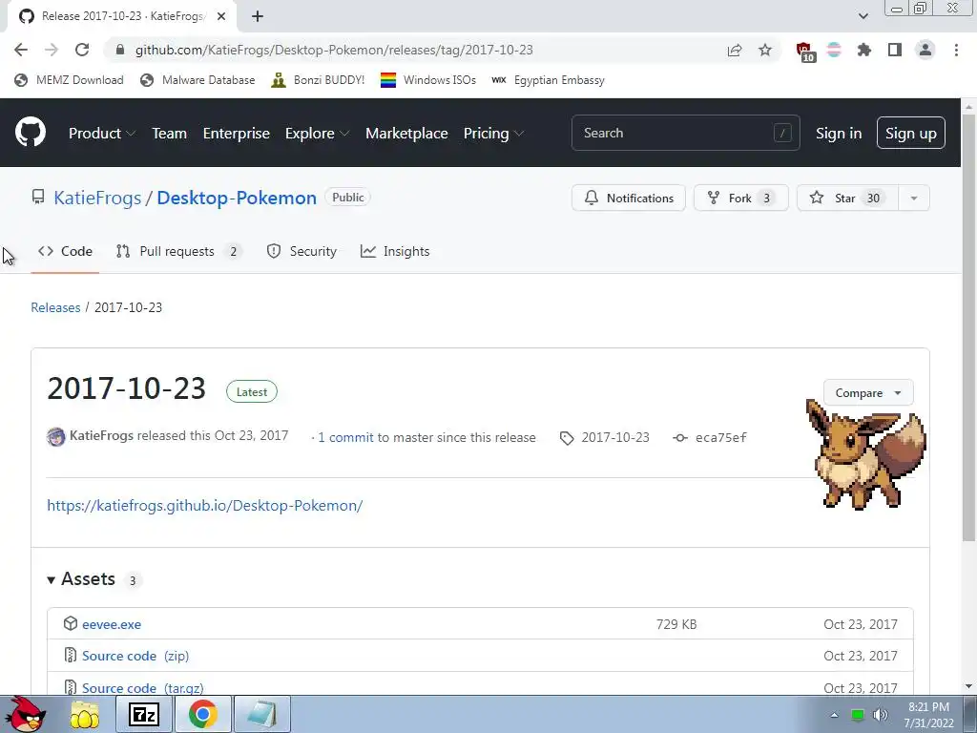
Task: Show hidden tray icons arrow
Action: tap(834, 715)
